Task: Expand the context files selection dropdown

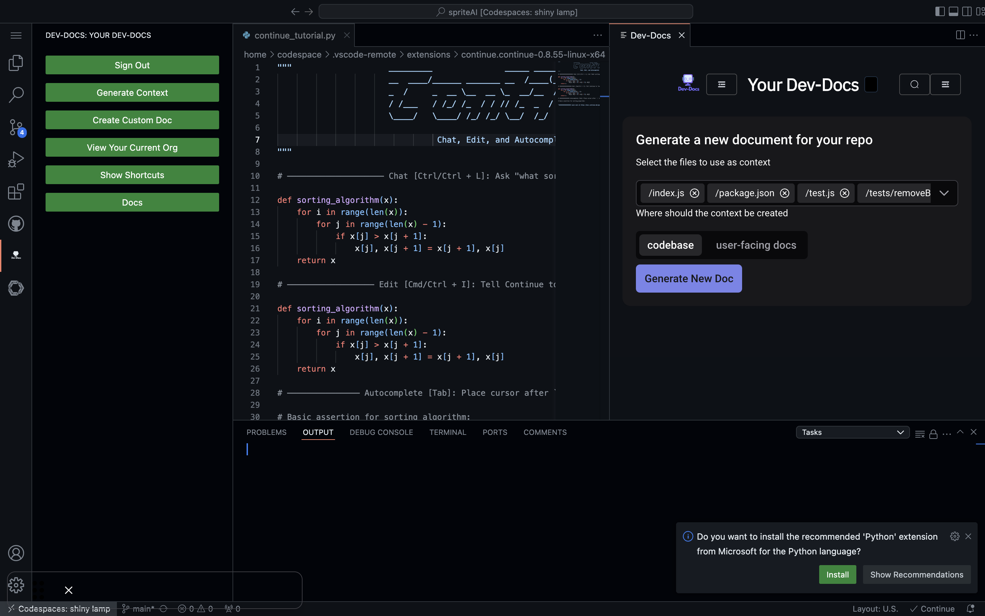Action: pyautogui.click(x=944, y=193)
